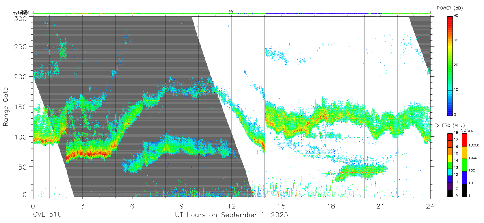Click the '14' label on TX FRQ scale

click(x=456, y=161)
